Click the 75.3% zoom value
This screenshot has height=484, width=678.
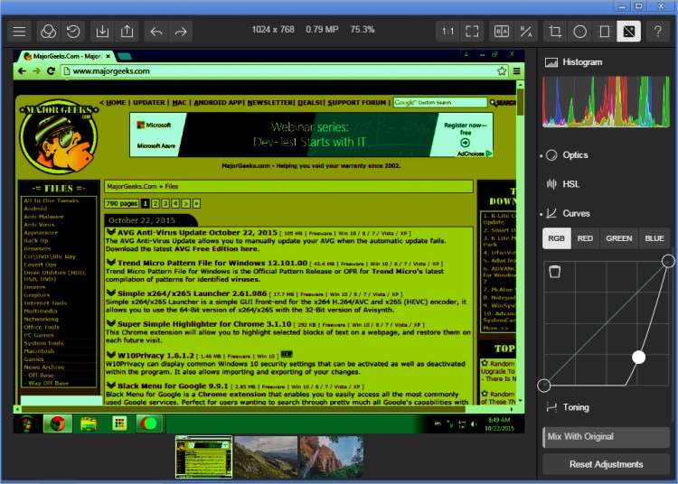[x=363, y=30]
